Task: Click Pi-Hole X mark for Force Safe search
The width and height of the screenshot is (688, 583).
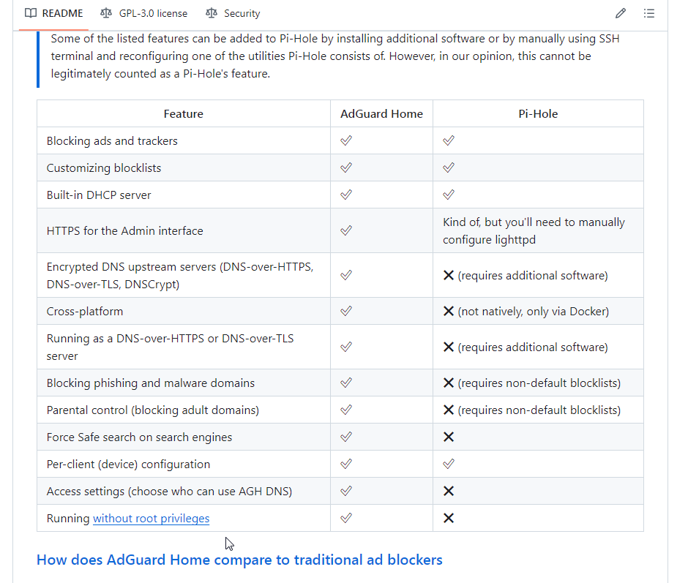Action: pyautogui.click(x=449, y=437)
